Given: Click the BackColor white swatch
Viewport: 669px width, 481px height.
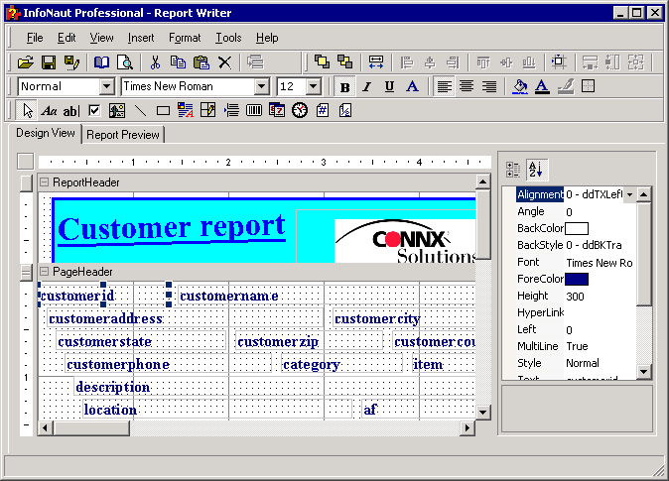Looking at the screenshot, I should click(577, 228).
